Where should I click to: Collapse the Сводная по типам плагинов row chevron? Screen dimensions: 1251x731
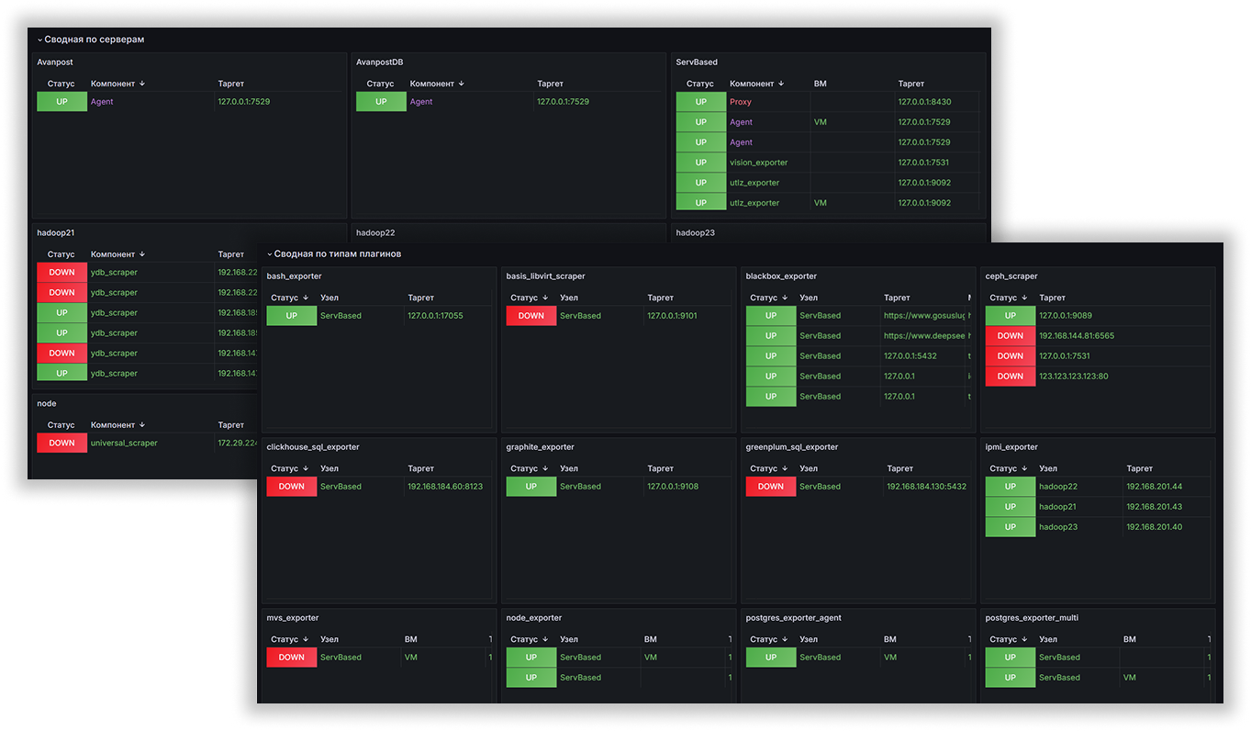coord(269,254)
